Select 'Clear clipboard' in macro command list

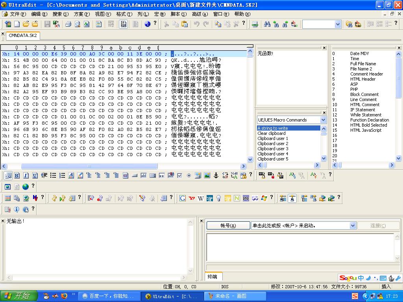tap(272, 133)
